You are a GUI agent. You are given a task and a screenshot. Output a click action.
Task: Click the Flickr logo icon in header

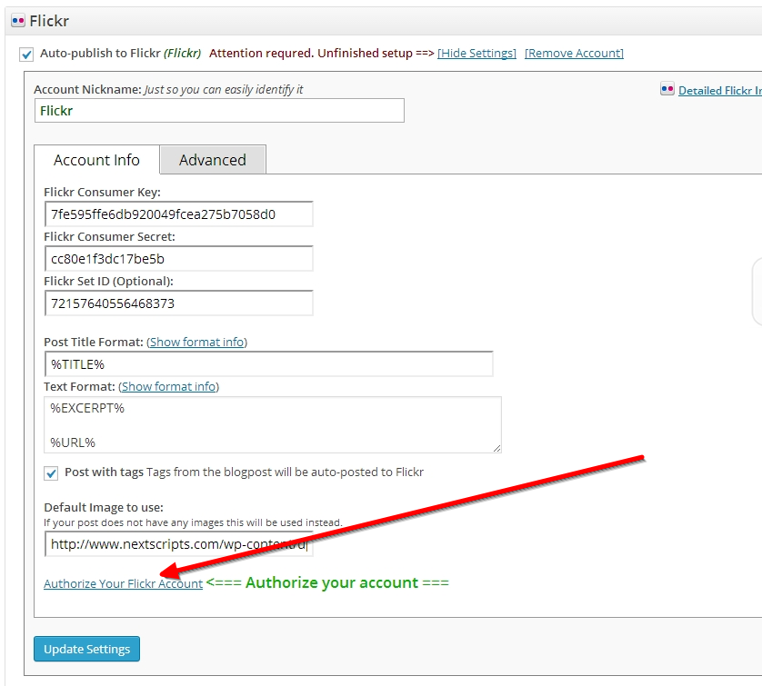18,21
